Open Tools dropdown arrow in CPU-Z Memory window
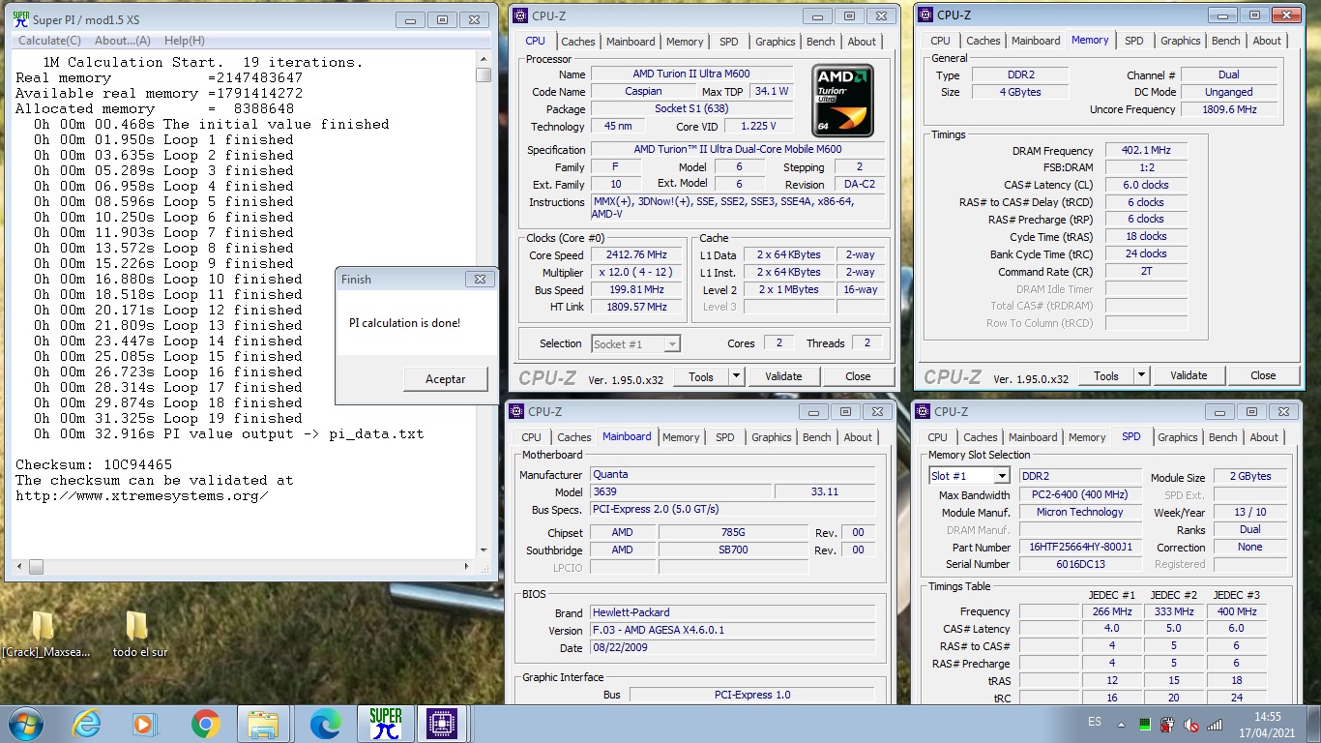 [1141, 375]
